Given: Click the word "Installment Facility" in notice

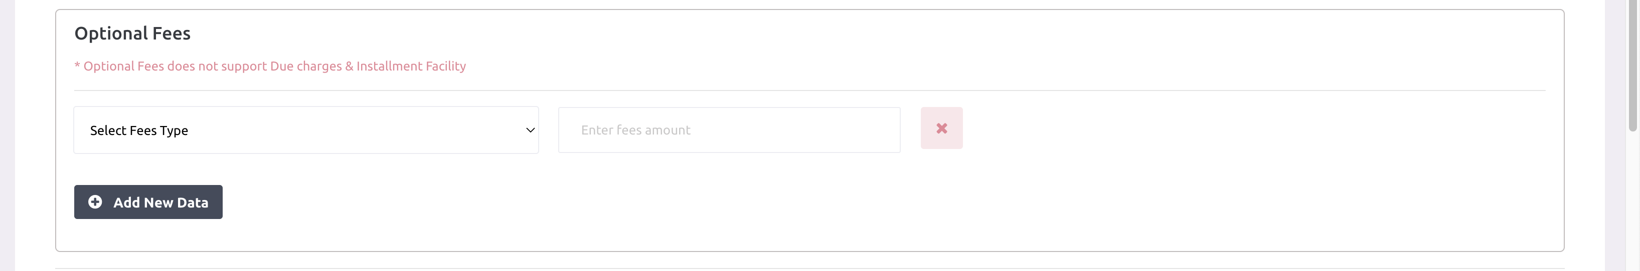Looking at the screenshot, I should 411,66.
